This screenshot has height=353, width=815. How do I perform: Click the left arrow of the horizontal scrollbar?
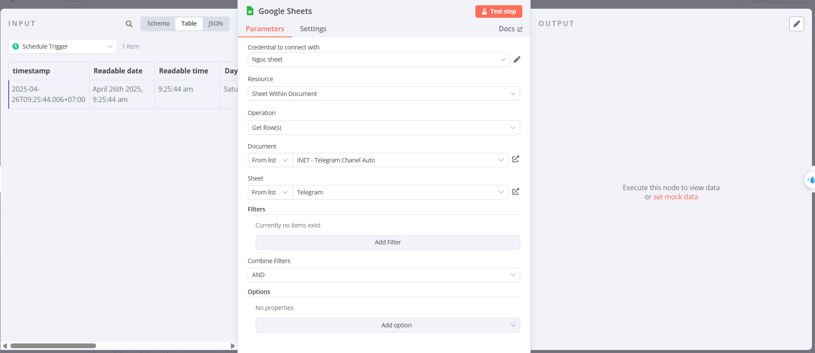coord(5,346)
